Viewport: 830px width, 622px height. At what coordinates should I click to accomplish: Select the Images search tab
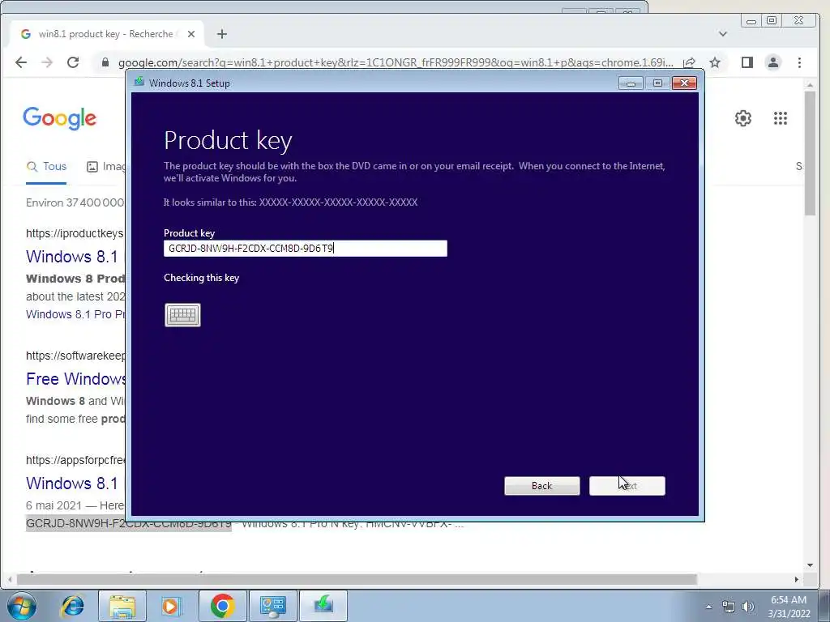pyautogui.click(x=106, y=167)
